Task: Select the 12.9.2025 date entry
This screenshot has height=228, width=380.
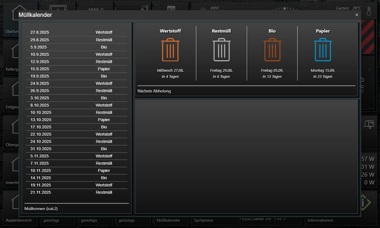Action: 40,62
